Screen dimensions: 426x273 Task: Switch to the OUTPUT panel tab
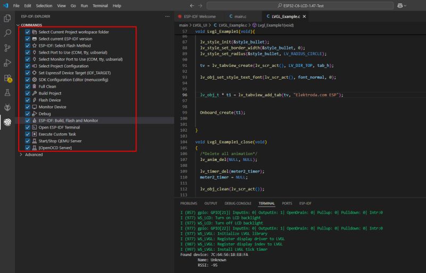[x=211, y=203]
